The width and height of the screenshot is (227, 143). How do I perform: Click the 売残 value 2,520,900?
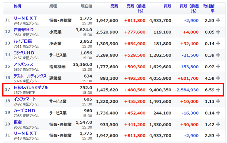tap(107, 32)
